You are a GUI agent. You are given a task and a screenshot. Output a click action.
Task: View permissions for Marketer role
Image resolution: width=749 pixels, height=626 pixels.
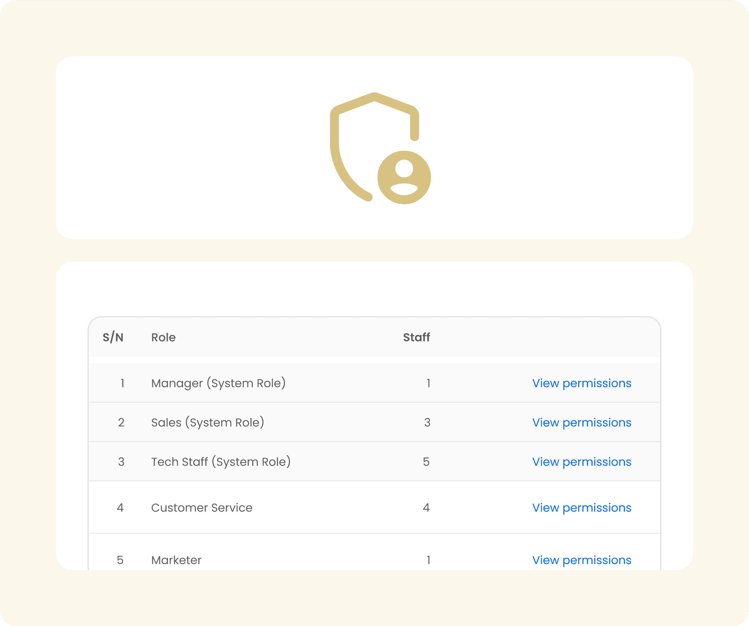pos(581,560)
